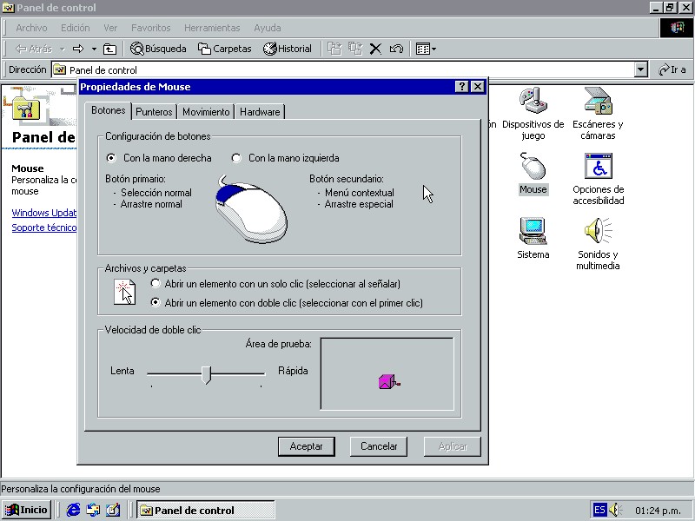Screen dimensions: 695x521
Task: Switch to the Botones tab
Action: 108,110
